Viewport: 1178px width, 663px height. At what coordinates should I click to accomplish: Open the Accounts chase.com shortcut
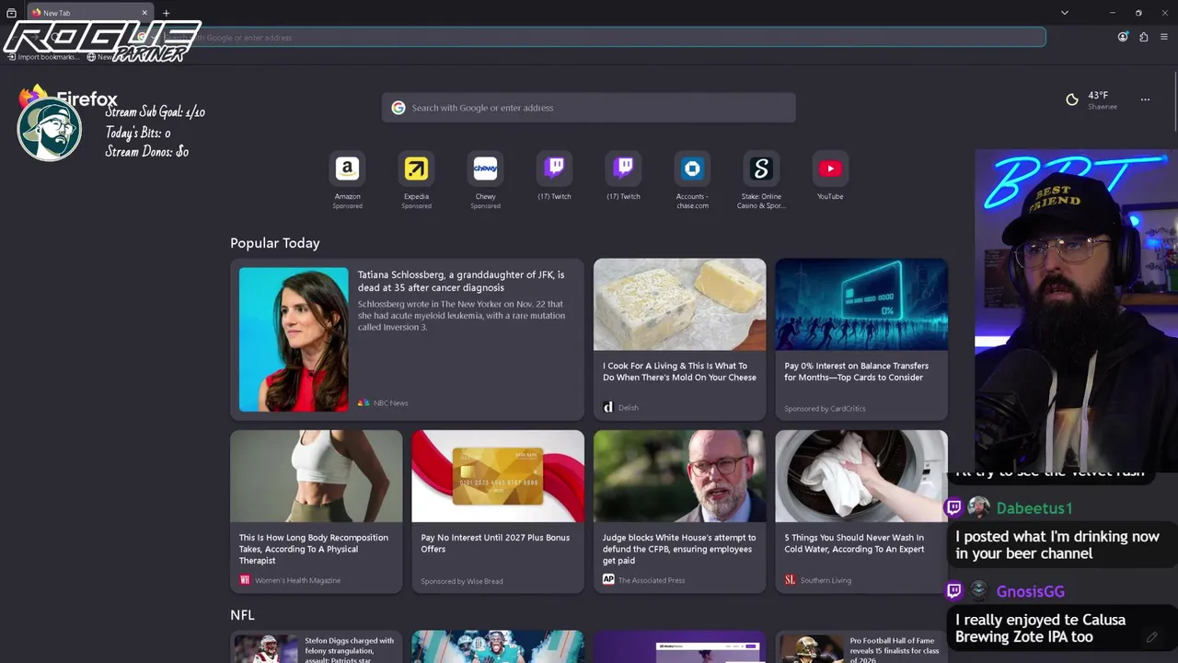692,169
